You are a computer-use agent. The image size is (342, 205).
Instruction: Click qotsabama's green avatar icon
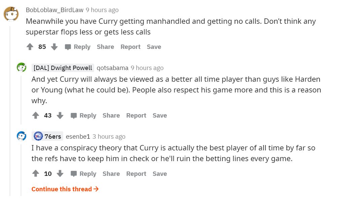(x=22, y=68)
